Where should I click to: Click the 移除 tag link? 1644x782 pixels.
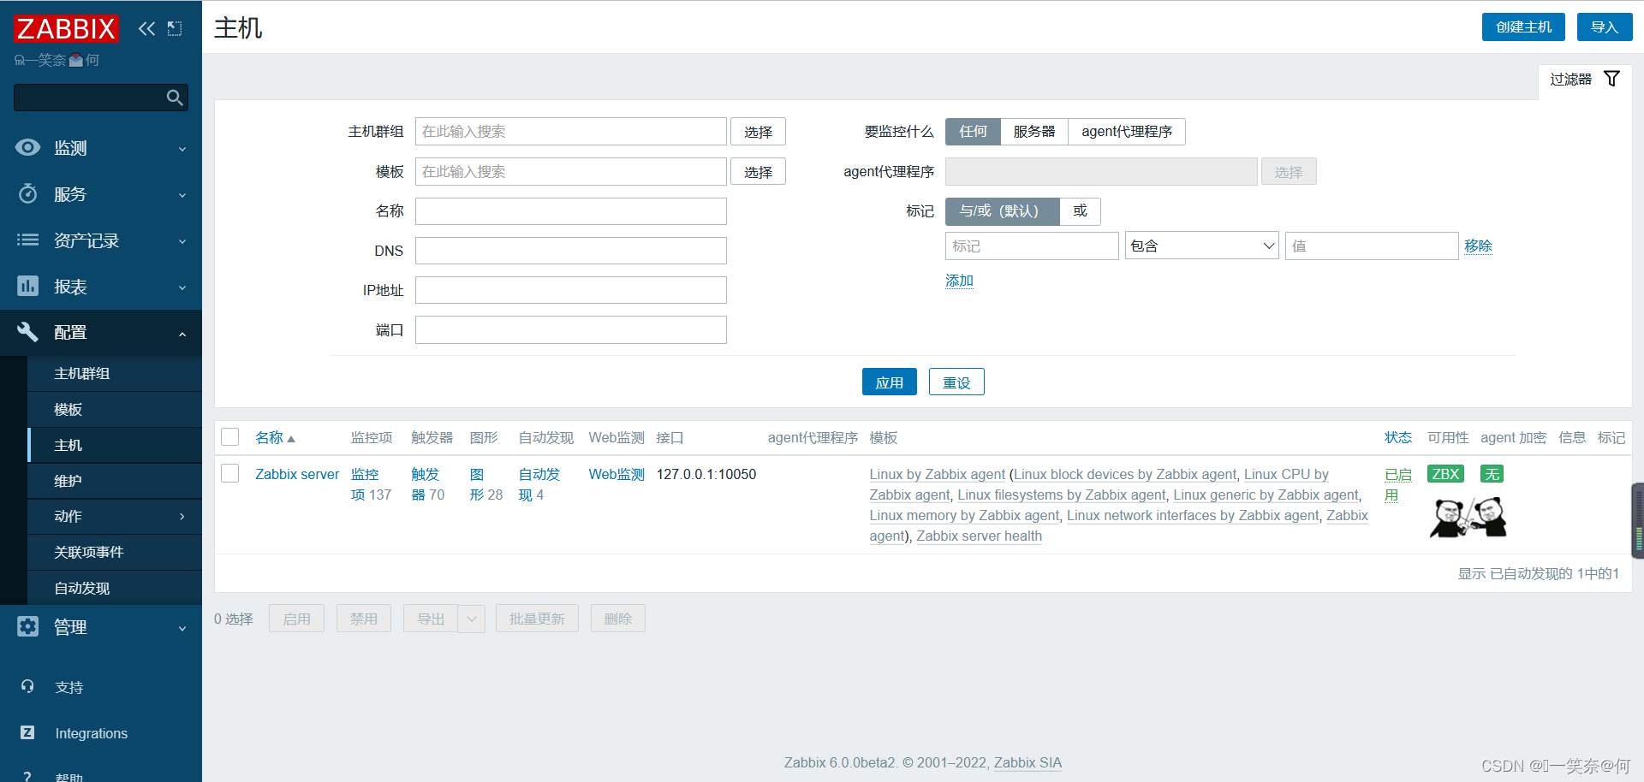(1478, 246)
